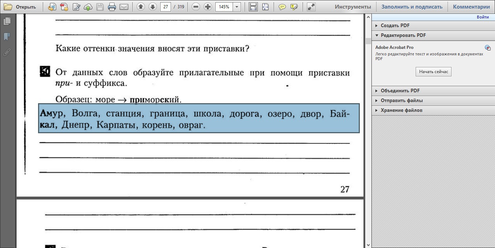Zoom in using the plus button
The height and width of the screenshot is (248, 495).
point(208,7)
